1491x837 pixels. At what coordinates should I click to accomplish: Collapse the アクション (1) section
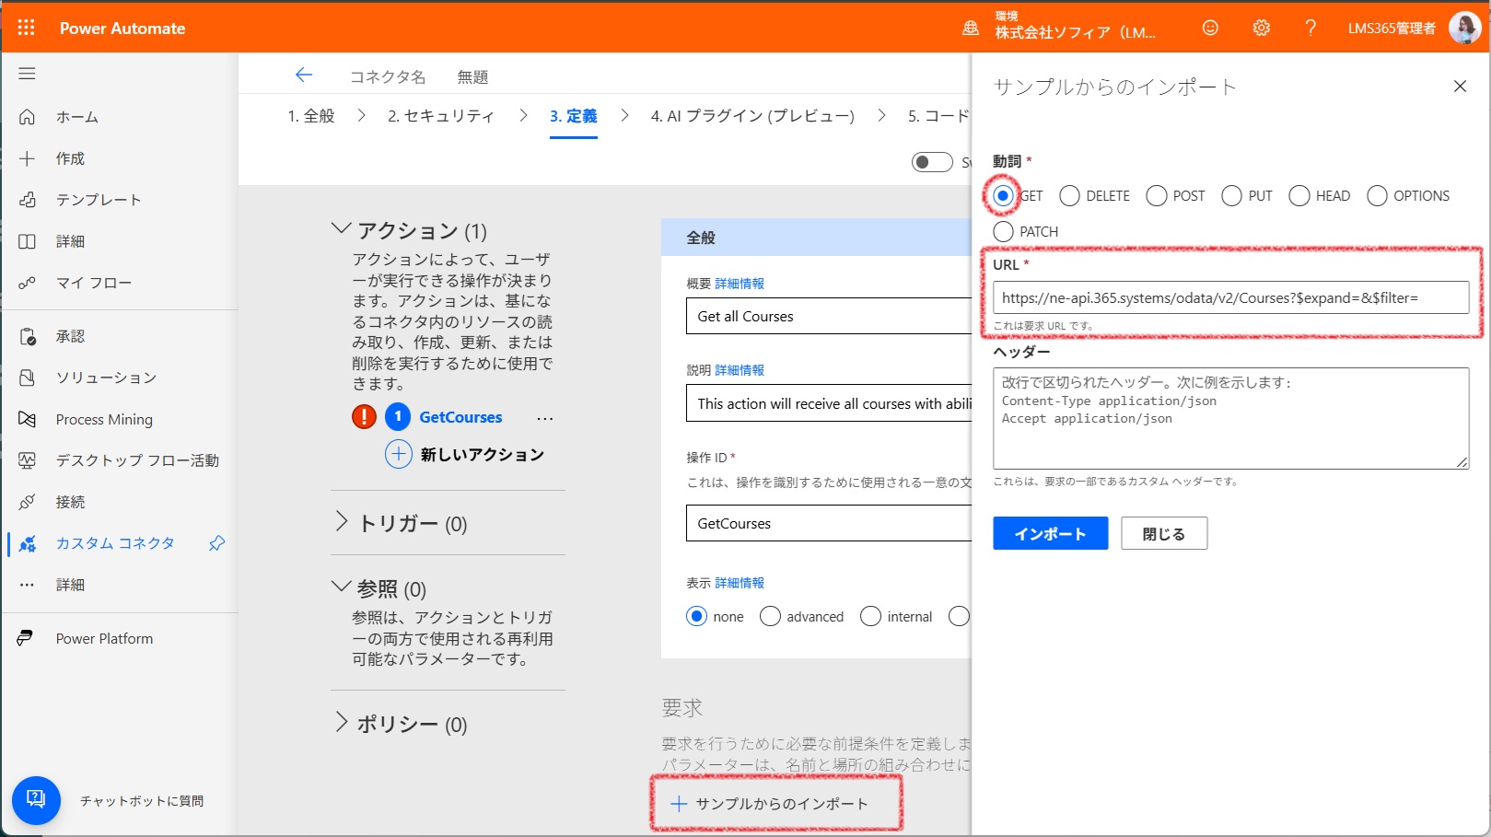click(341, 228)
